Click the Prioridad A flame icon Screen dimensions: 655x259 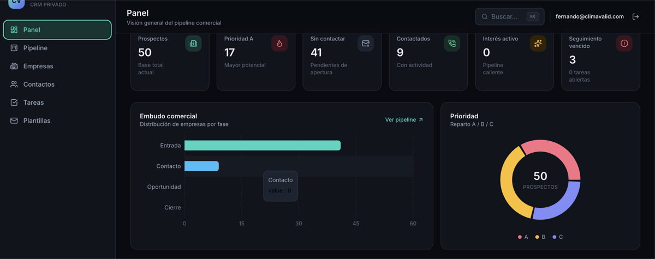tap(279, 44)
